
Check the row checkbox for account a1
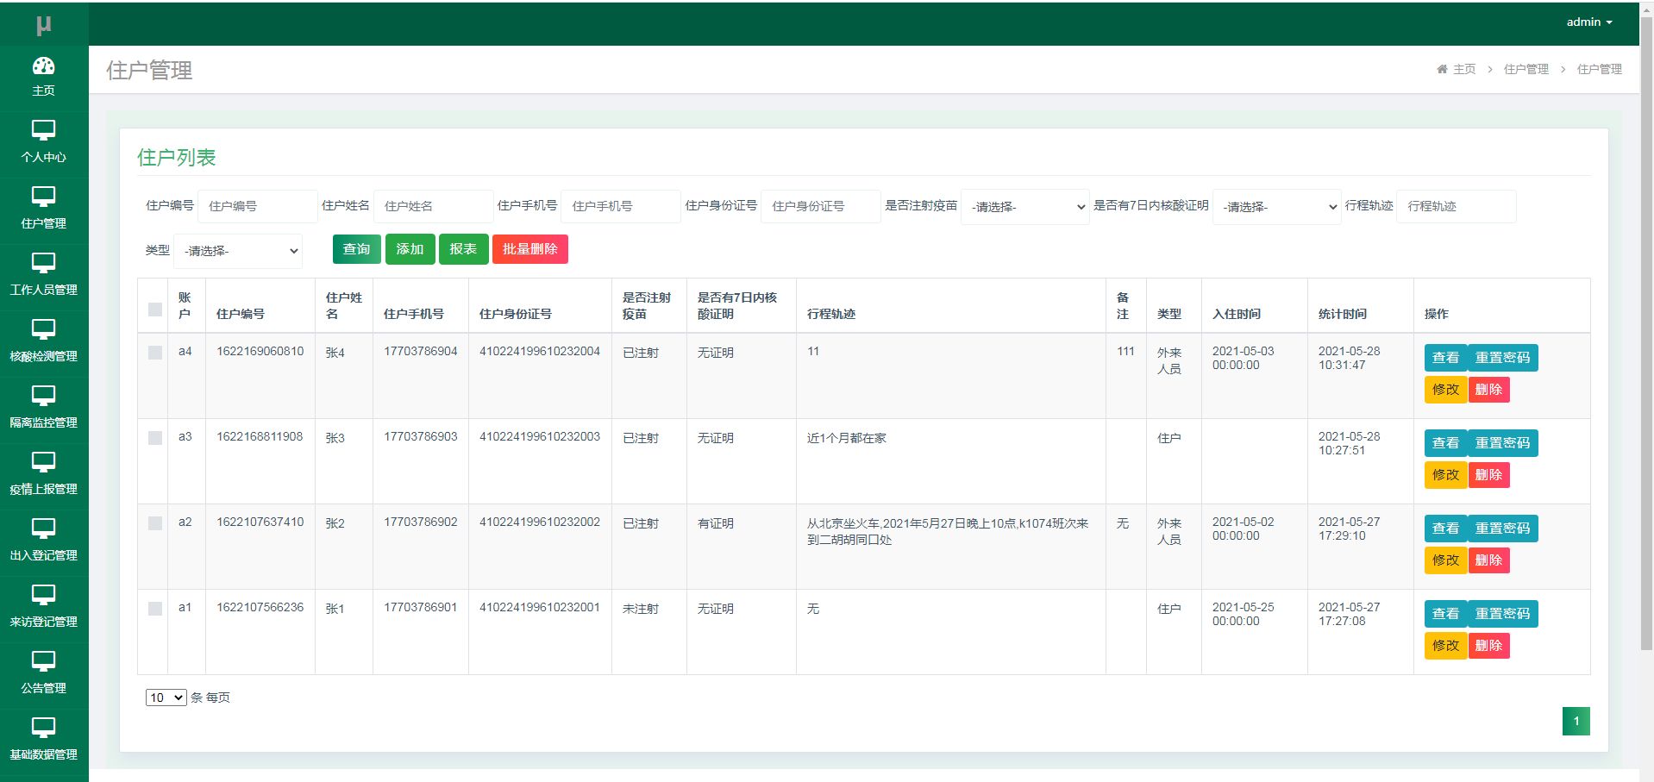point(155,609)
